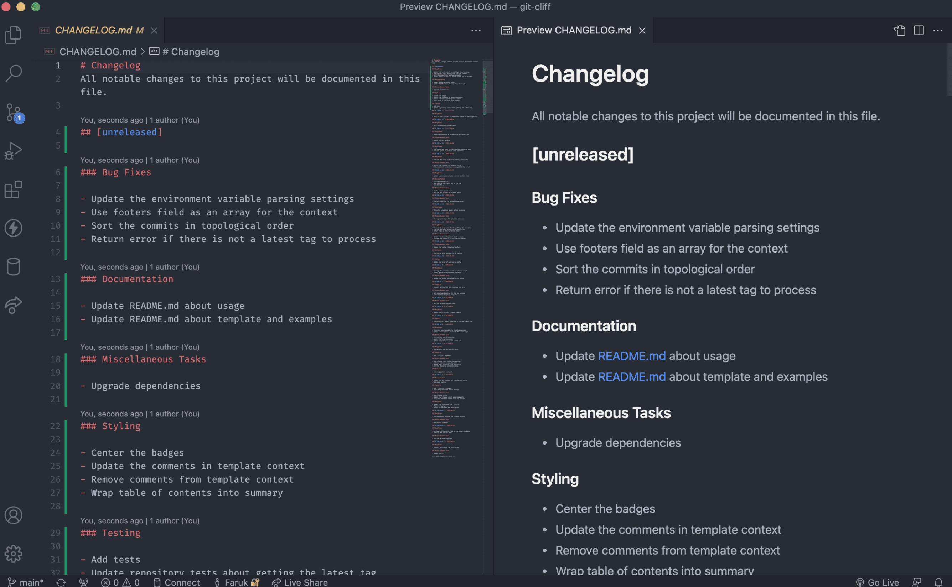Click the preview pane vertical scrollbar
This screenshot has height=587, width=952.
click(949, 70)
